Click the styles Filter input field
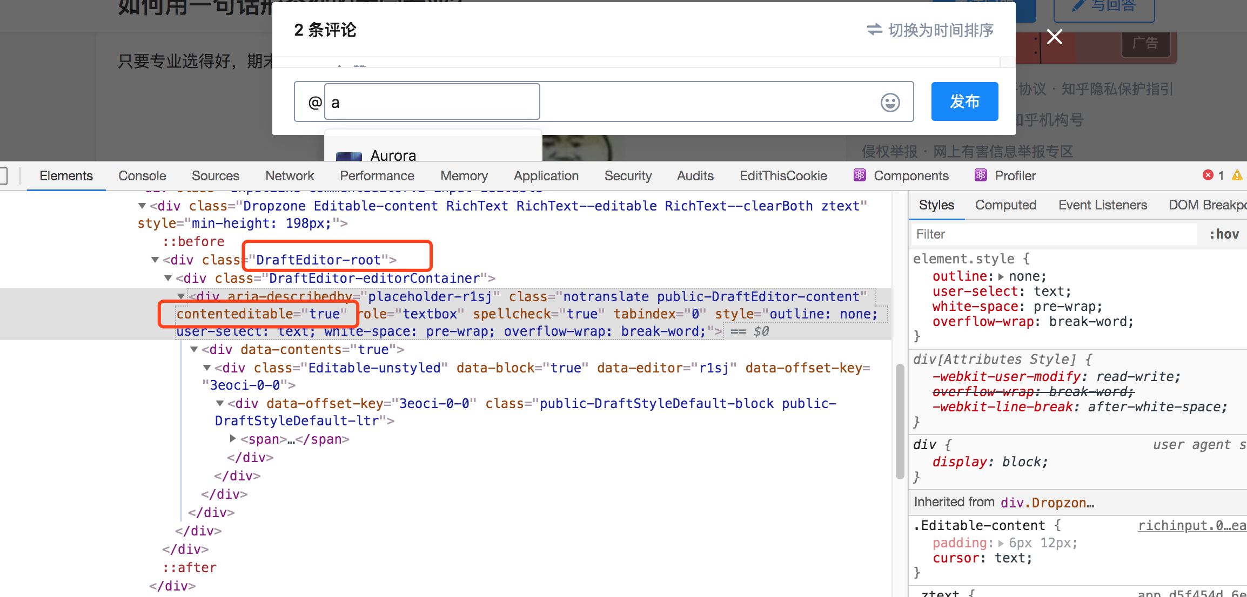The height and width of the screenshot is (597, 1247). pyautogui.click(x=1054, y=234)
